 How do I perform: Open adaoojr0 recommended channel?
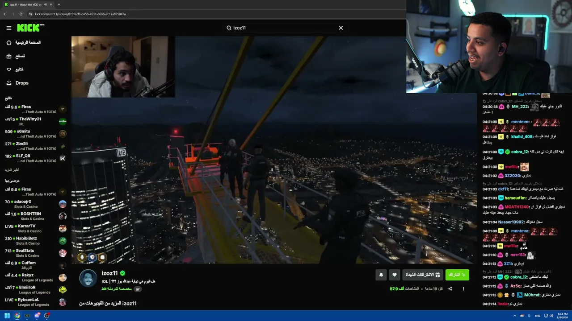pos(36,204)
